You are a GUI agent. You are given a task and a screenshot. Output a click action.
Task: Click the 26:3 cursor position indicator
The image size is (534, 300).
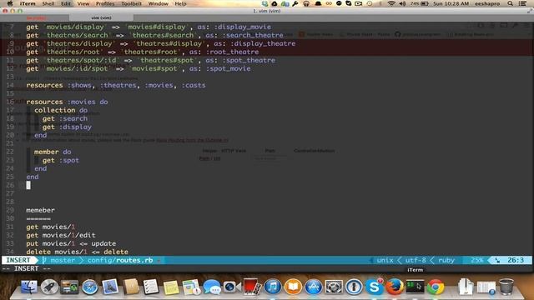click(516, 260)
